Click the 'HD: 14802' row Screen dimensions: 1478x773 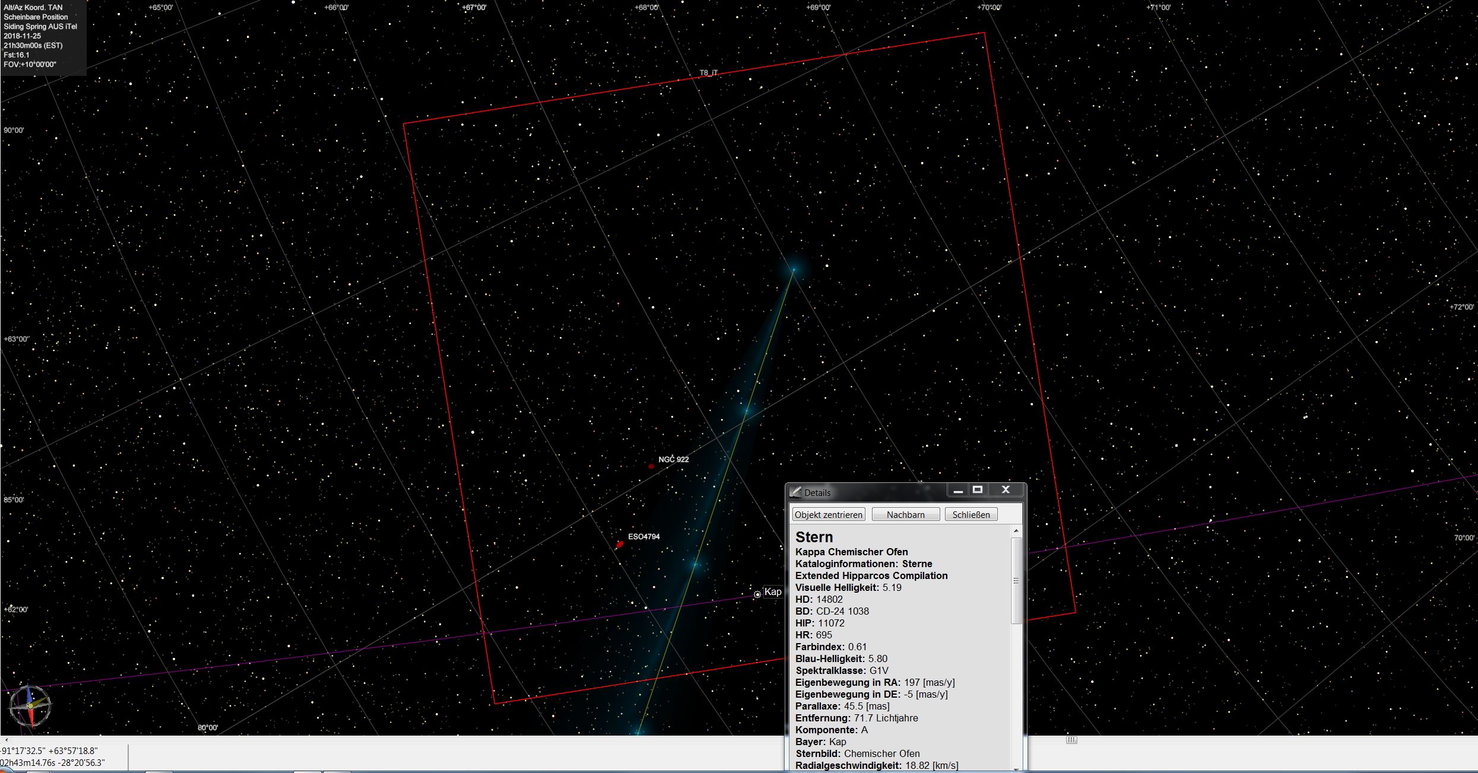point(819,599)
